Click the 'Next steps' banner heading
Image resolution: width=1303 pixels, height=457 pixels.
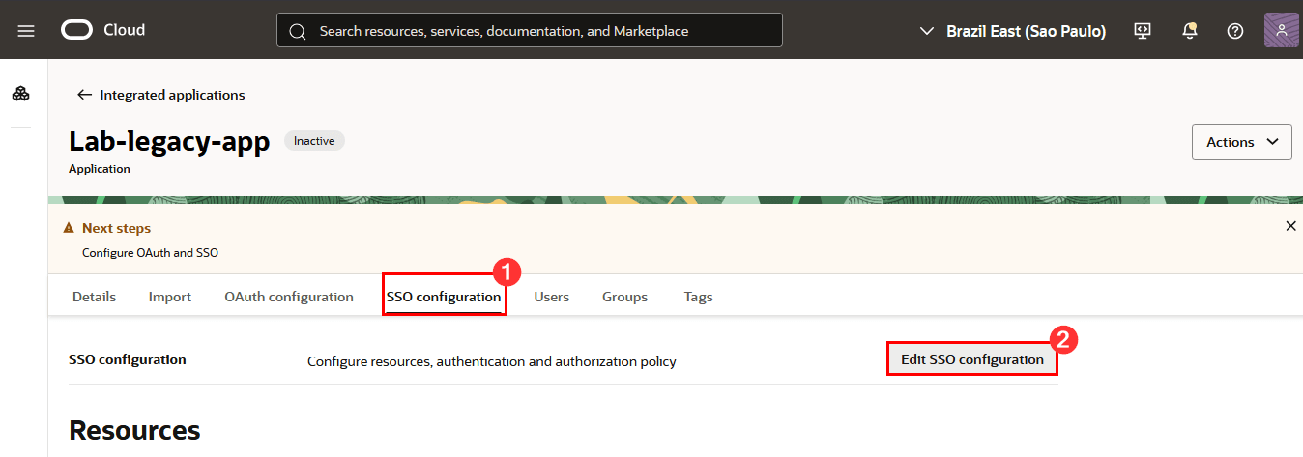(116, 228)
